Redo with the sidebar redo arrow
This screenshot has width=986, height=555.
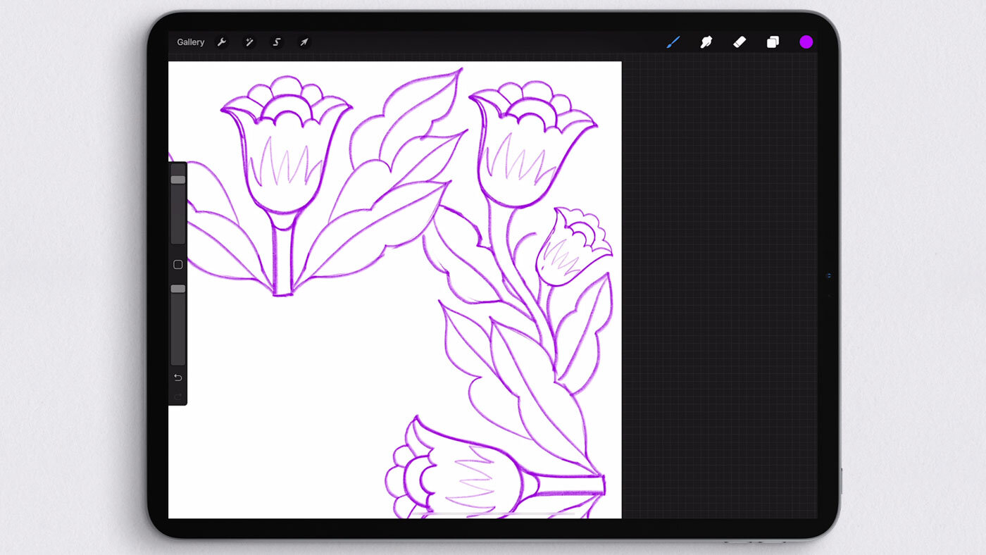[x=178, y=397]
